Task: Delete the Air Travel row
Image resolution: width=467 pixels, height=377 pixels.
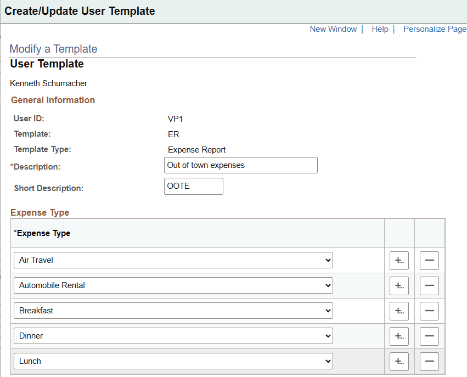Action: click(x=429, y=260)
